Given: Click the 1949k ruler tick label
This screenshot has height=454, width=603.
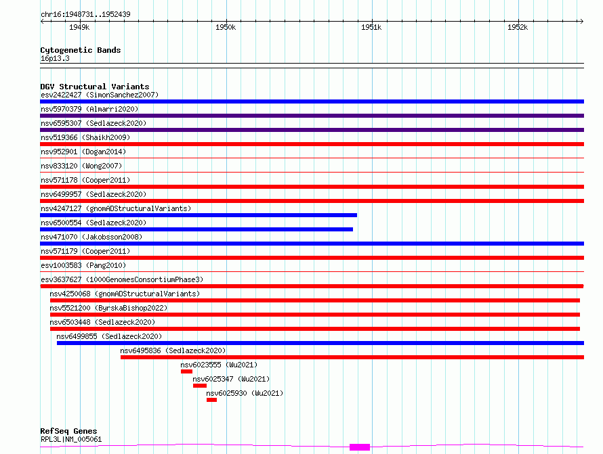Looking at the screenshot, I should coord(79,27).
